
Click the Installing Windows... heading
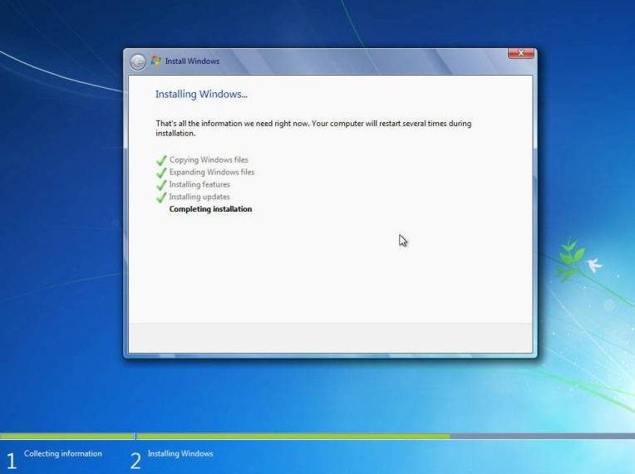tap(201, 95)
